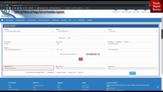Open Acts/Rules menu item
Image resolution: width=163 pixels, height=92 pixels.
32,20
